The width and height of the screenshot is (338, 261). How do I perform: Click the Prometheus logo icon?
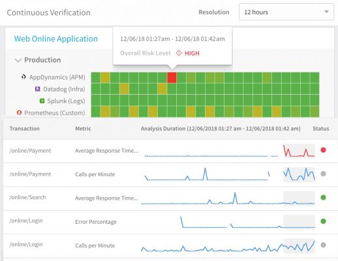(19, 112)
